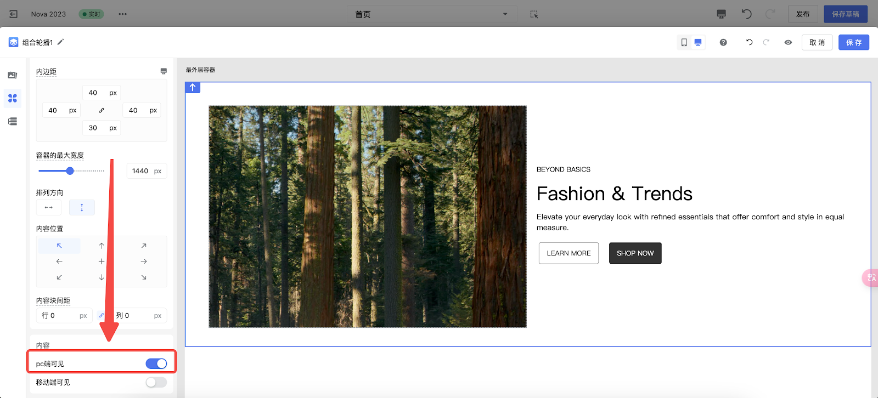This screenshot has height=398, width=878.
Task: Select the forest image in the canvas
Action: tap(368, 217)
